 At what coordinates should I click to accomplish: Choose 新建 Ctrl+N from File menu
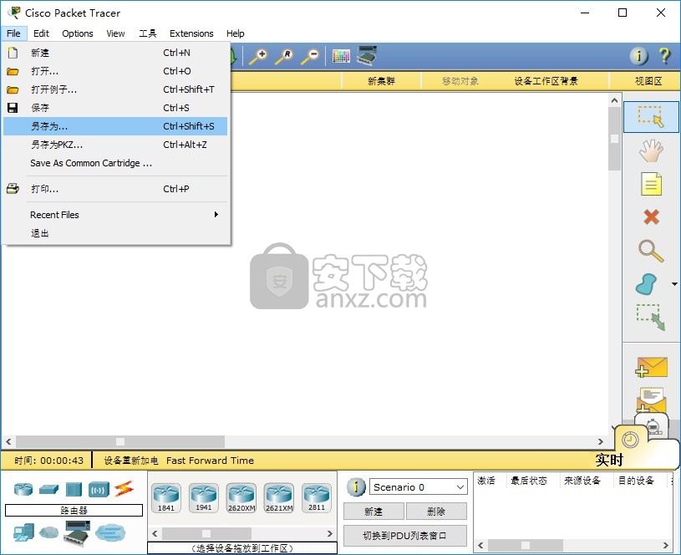click(x=115, y=53)
